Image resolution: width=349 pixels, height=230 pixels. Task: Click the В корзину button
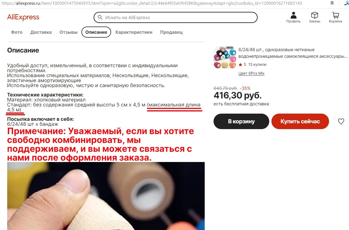coord(241,121)
